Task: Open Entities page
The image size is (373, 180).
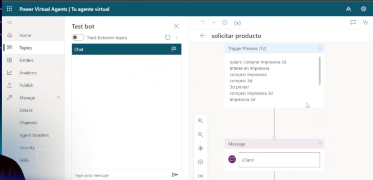Action: pyautogui.click(x=26, y=60)
